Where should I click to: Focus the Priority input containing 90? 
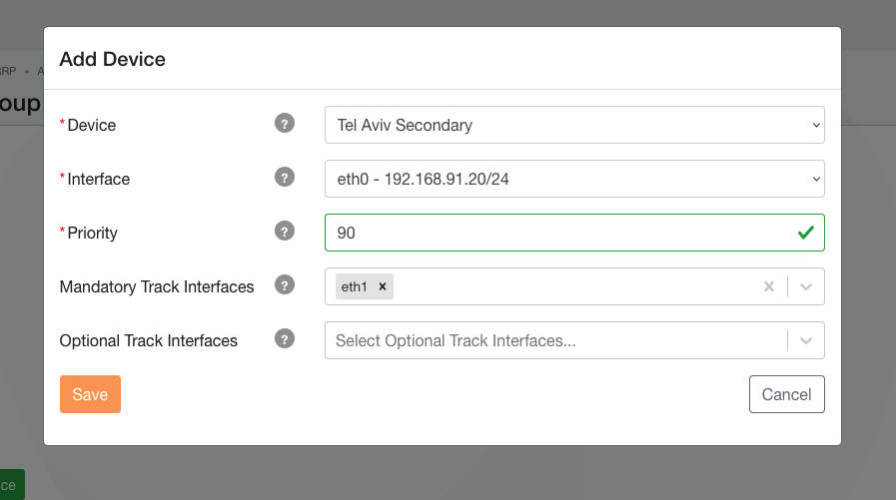559,233
